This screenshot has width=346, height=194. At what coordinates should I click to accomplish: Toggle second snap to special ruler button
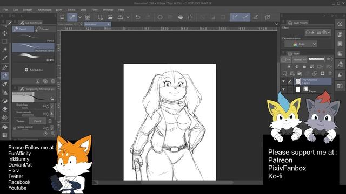coord(245,17)
